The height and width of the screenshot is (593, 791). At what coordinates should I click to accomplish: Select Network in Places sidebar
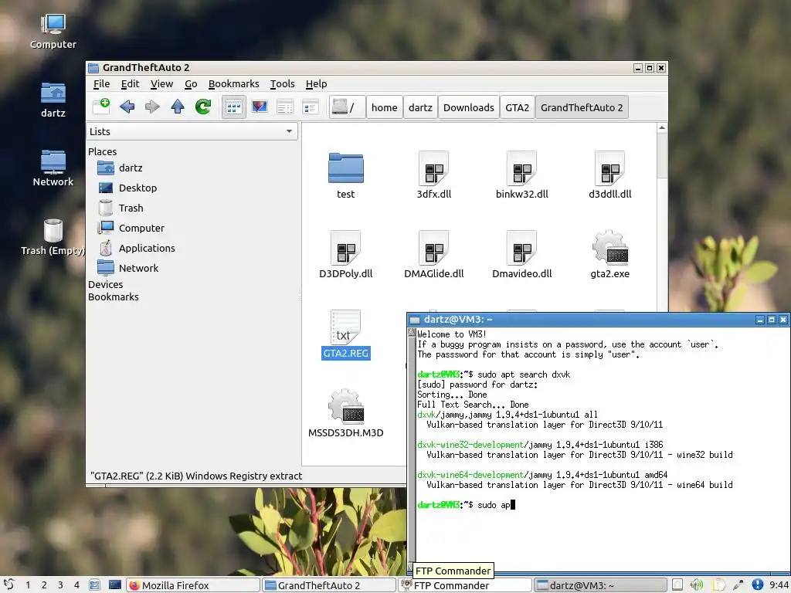(128, 268)
